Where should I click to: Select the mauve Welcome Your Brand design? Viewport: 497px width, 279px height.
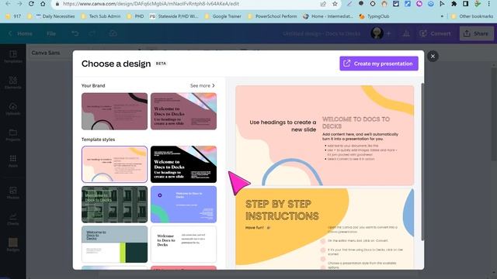183,112
